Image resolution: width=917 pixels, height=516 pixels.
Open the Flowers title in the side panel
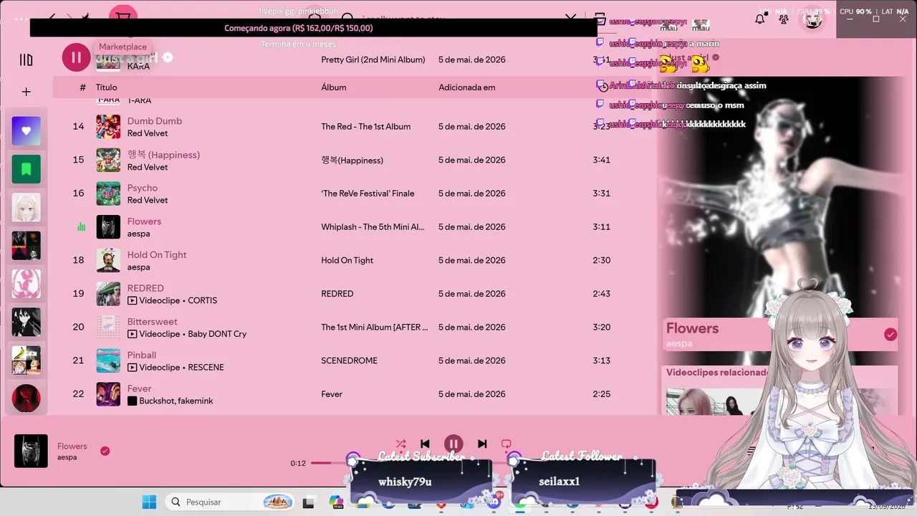[692, 328]
